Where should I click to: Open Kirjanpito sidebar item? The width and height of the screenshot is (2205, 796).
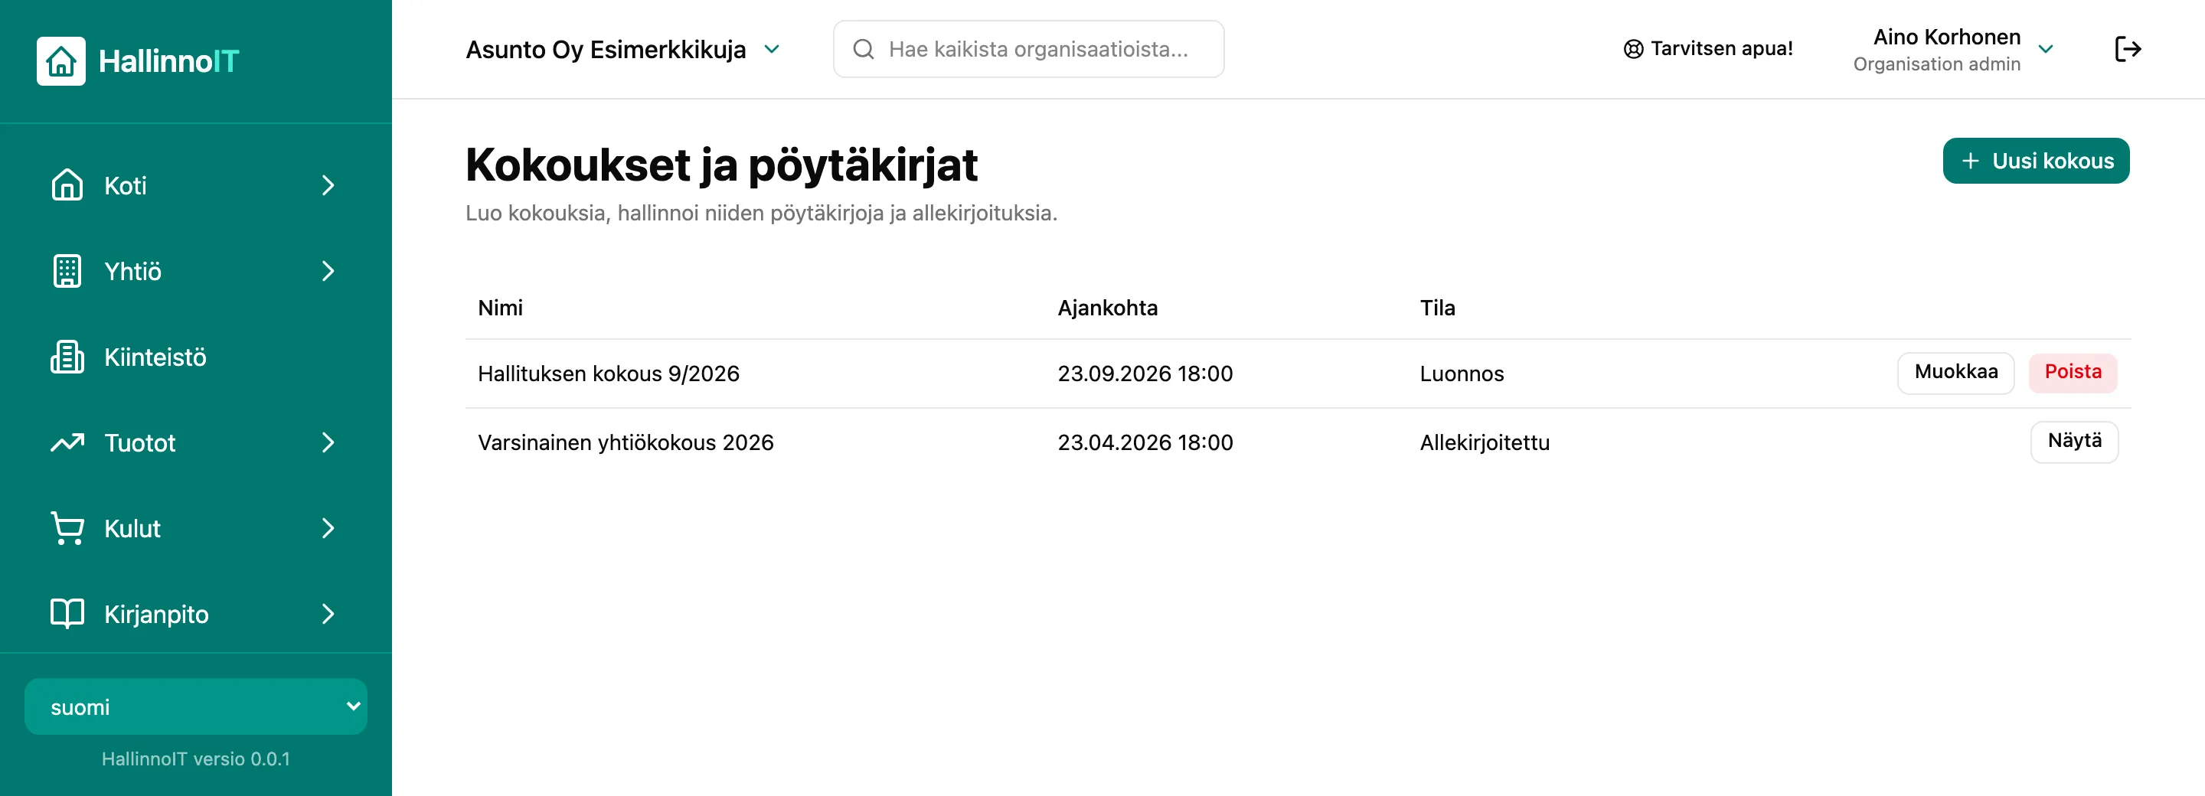pyautogui.click(x=195, y=614)
